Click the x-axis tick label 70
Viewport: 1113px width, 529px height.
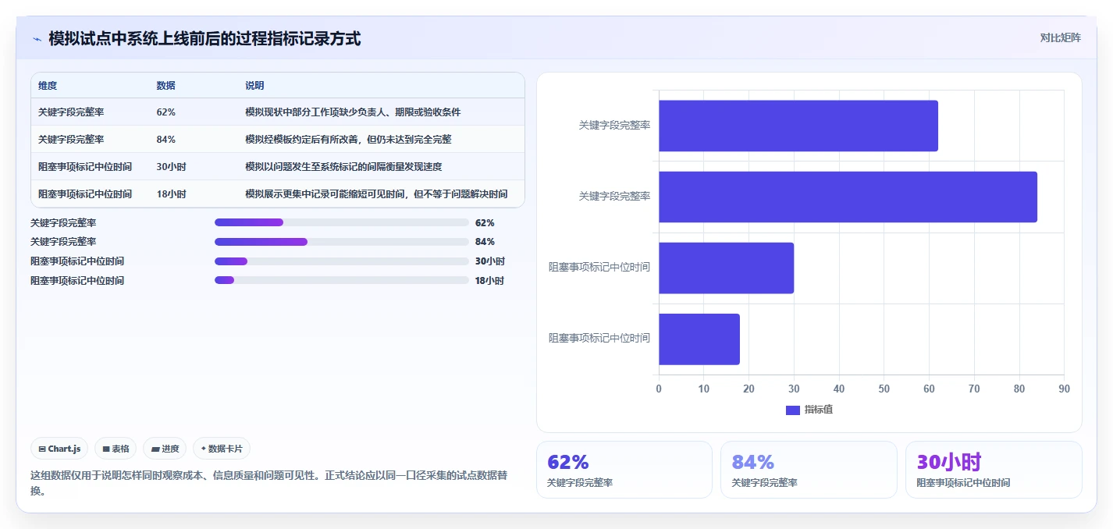point(974,389)
